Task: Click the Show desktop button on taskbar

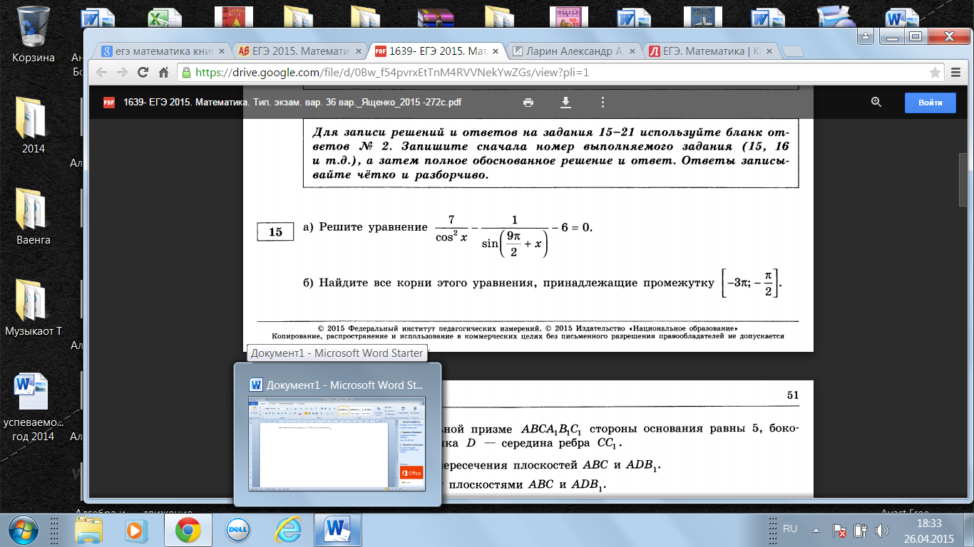Action: point(969,531)
